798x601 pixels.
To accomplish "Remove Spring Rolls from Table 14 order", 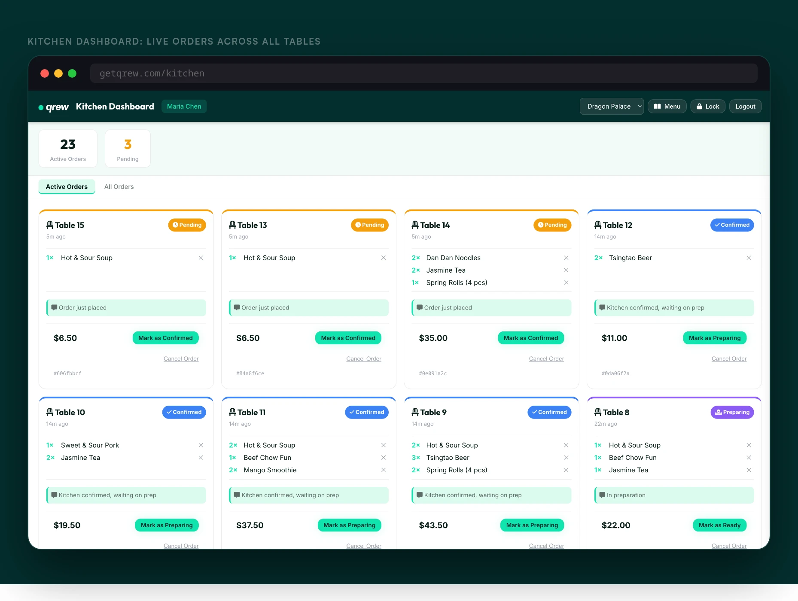I will click(566, 282).
